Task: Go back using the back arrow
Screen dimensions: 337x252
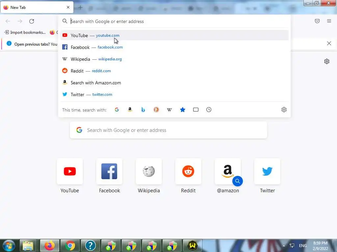Action: pos(8,21)
